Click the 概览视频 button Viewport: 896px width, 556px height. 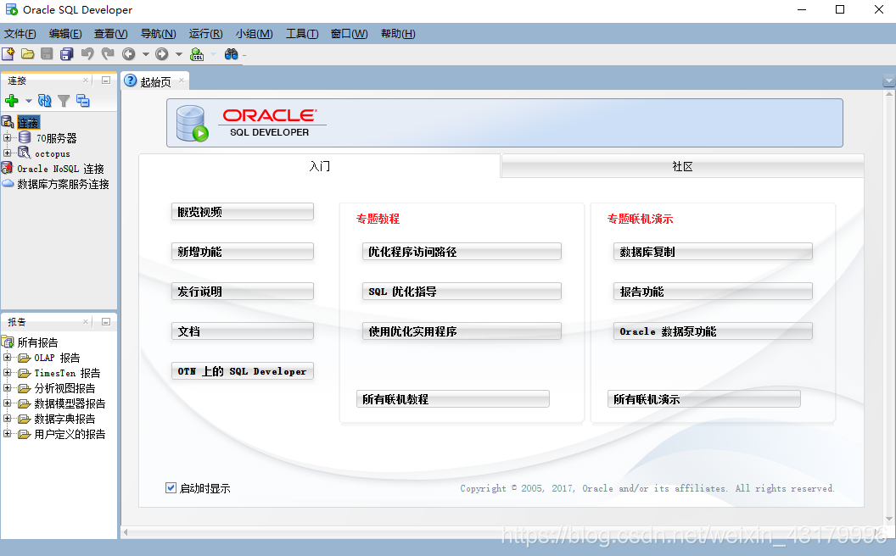tap(242, 211)
